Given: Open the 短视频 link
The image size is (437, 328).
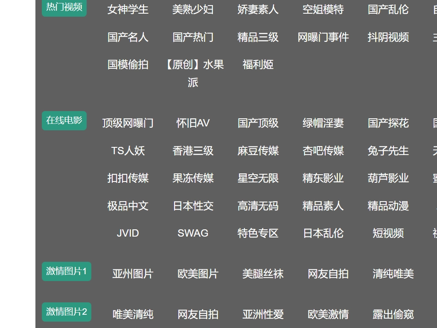Looking at the screenshot, I should (x=388, y=233).
